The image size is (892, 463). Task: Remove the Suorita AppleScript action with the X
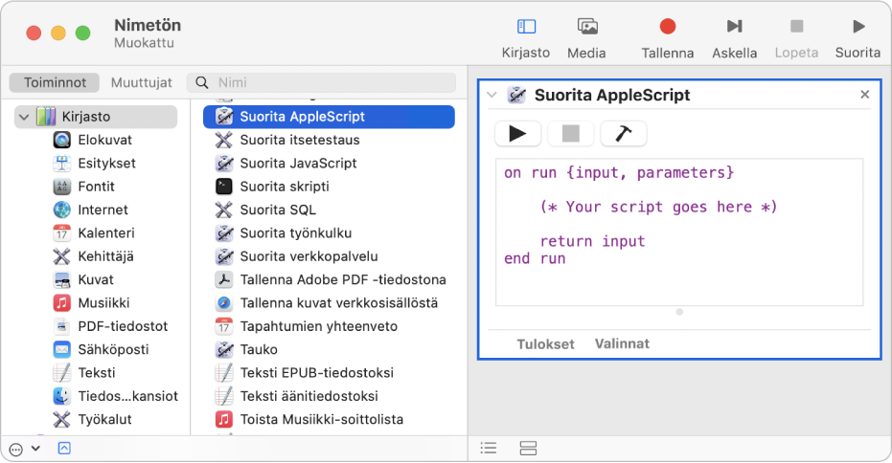[x=864, y=95]
